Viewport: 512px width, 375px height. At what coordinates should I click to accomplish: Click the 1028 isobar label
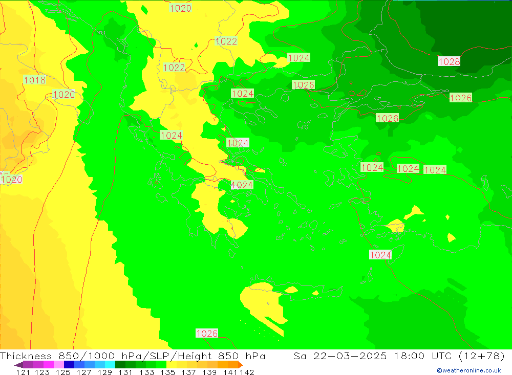(449, 61)
